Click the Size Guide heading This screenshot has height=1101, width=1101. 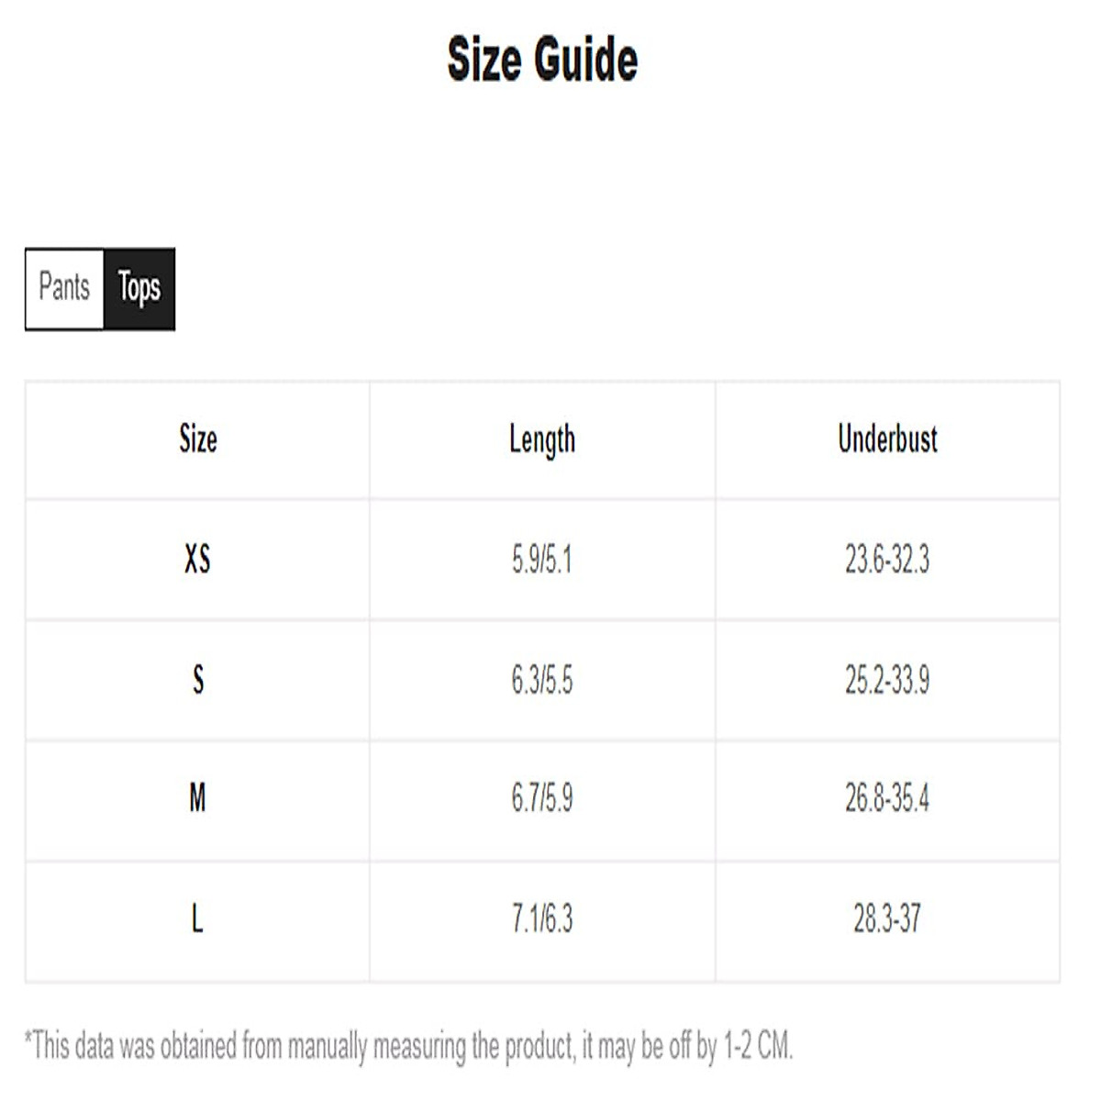pyautogui.click(x=542, y=61)
